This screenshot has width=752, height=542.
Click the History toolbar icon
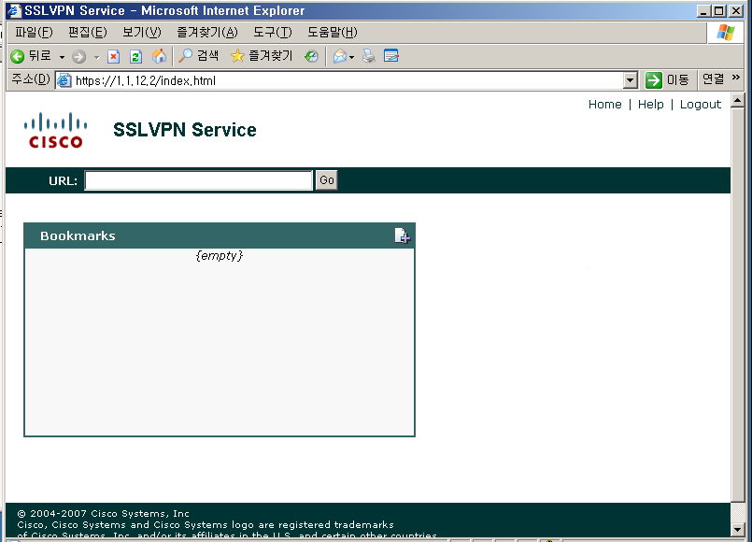pos(311,57)
